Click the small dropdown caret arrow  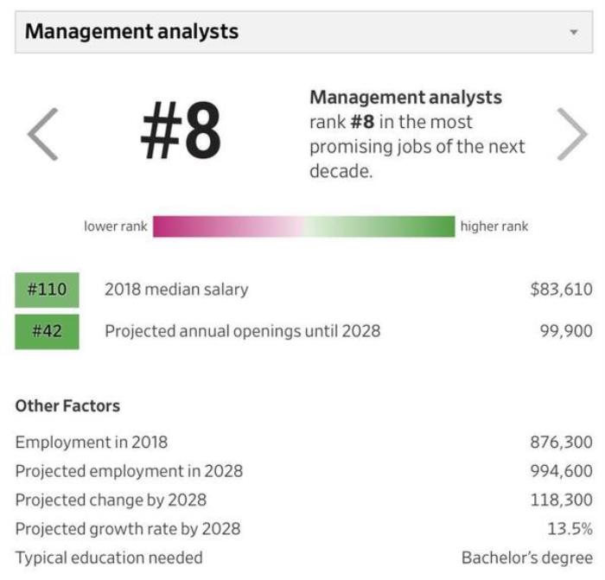pos(574,32)
